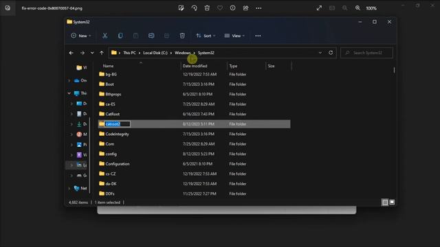This screenshot has width=440, height=247.
Task: Open Explorer See more ellipsis menu
Action: tap(258, 36)
